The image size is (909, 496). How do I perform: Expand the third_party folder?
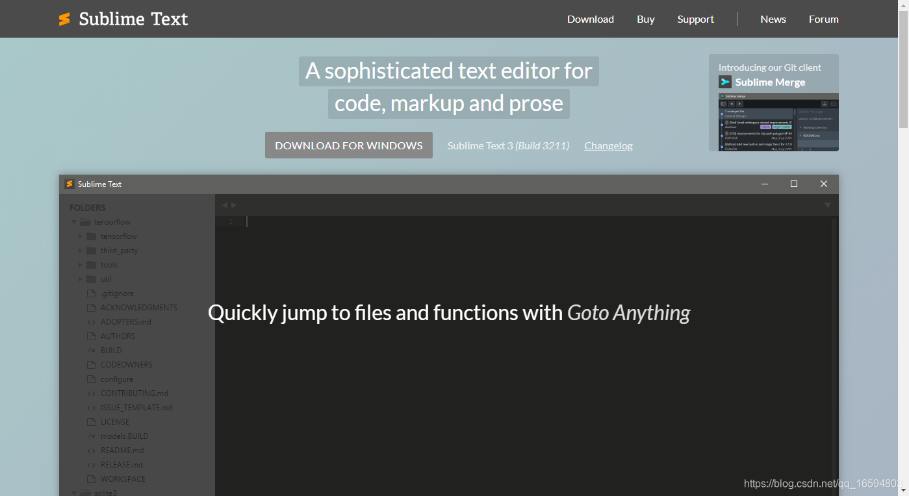tap(81, 250)
